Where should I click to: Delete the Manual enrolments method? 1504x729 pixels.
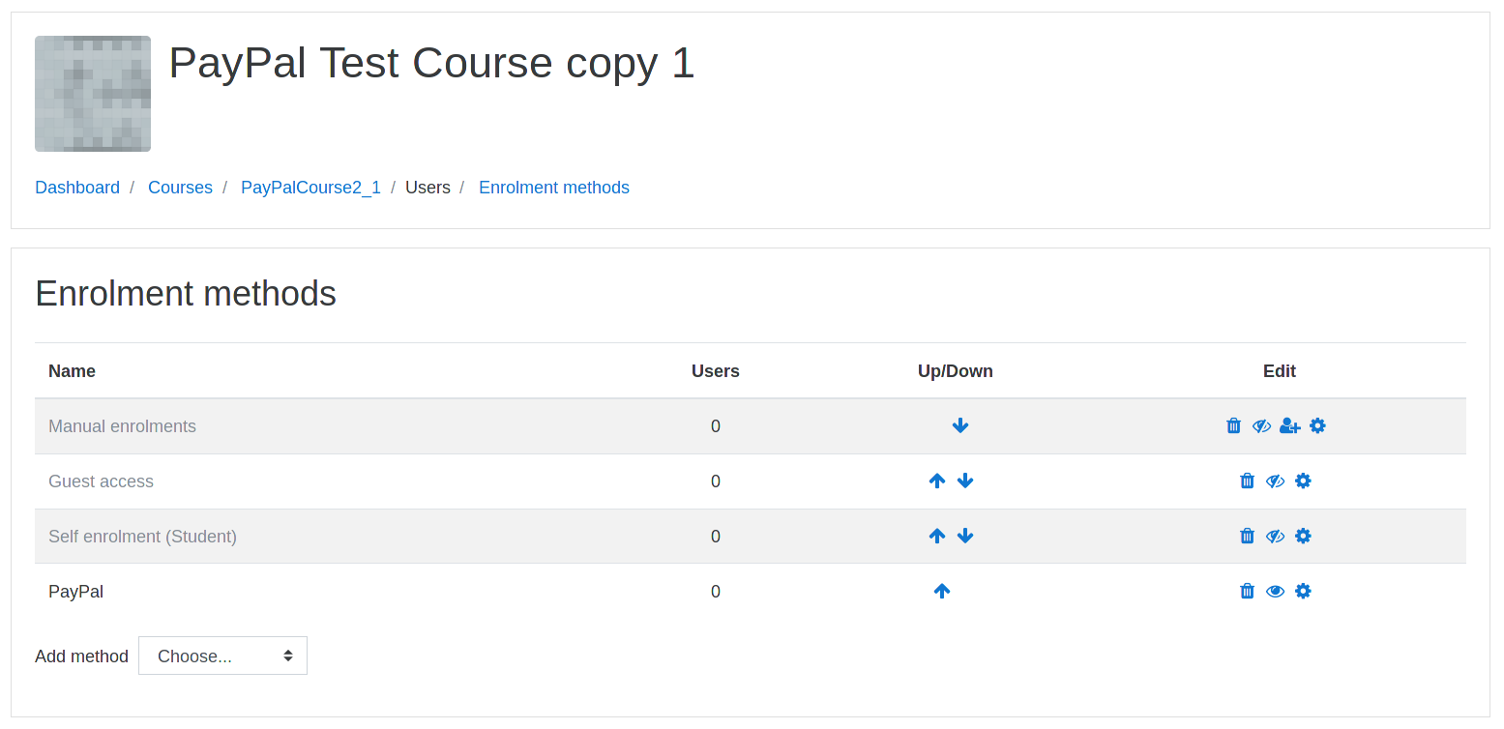point(1233,425)
